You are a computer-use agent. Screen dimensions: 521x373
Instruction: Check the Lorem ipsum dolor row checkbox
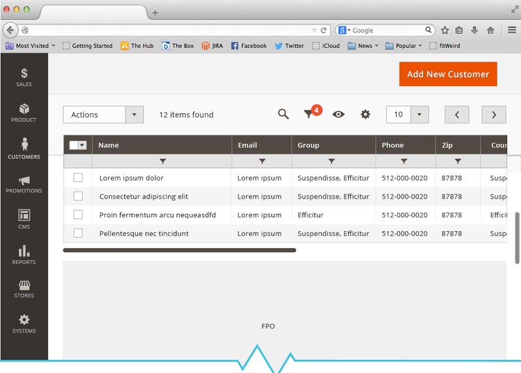[x=78, y=178]
